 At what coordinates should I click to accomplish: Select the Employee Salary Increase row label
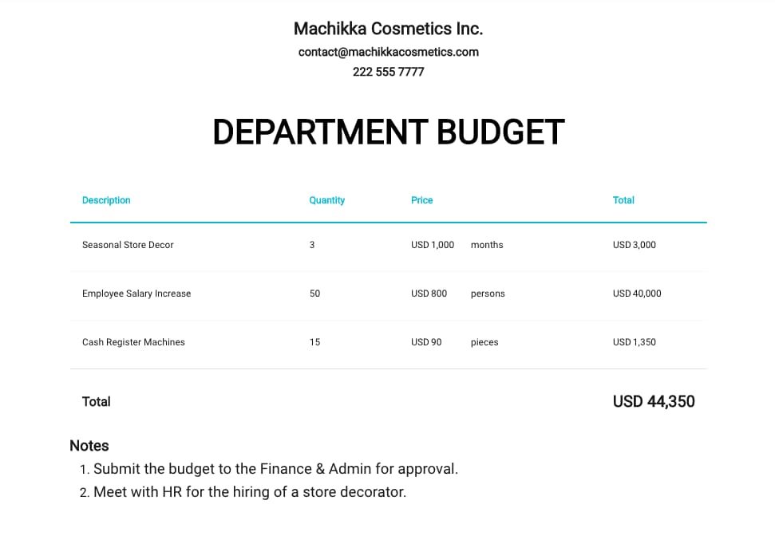(x=136, y=294)
